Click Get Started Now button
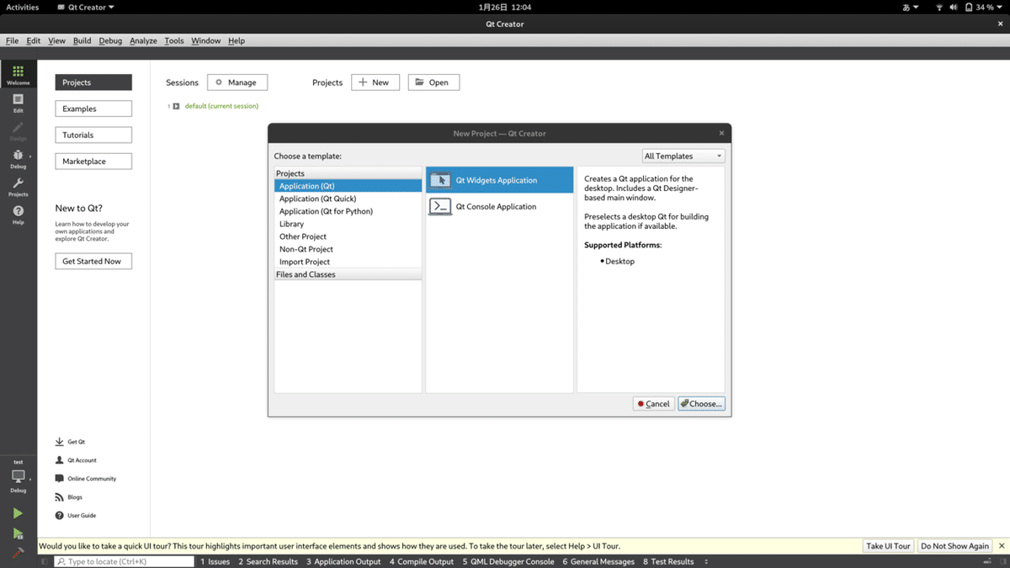The width and height of the screenshot is (1010, 568). coord(93,261)
